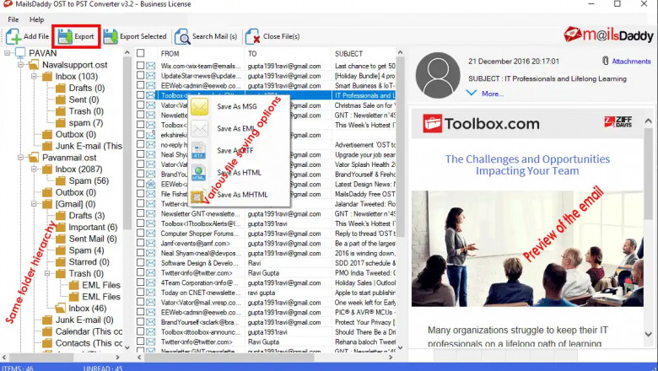Check the box for the Wix.com email

pyautogui.click(x=141, y=65)
